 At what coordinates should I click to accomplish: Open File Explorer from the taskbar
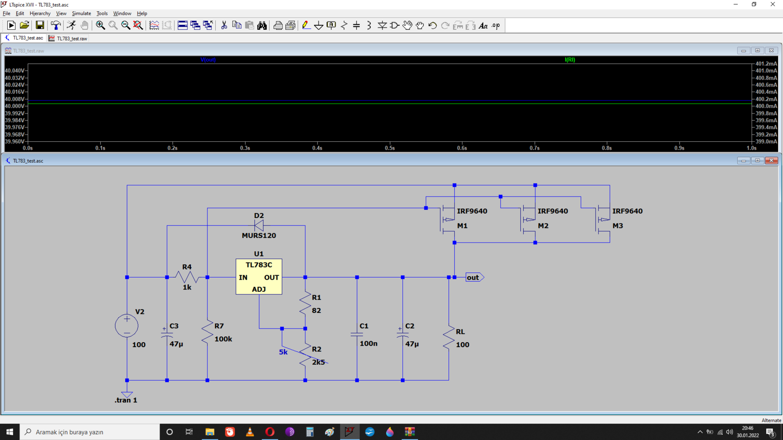[210, 432]
